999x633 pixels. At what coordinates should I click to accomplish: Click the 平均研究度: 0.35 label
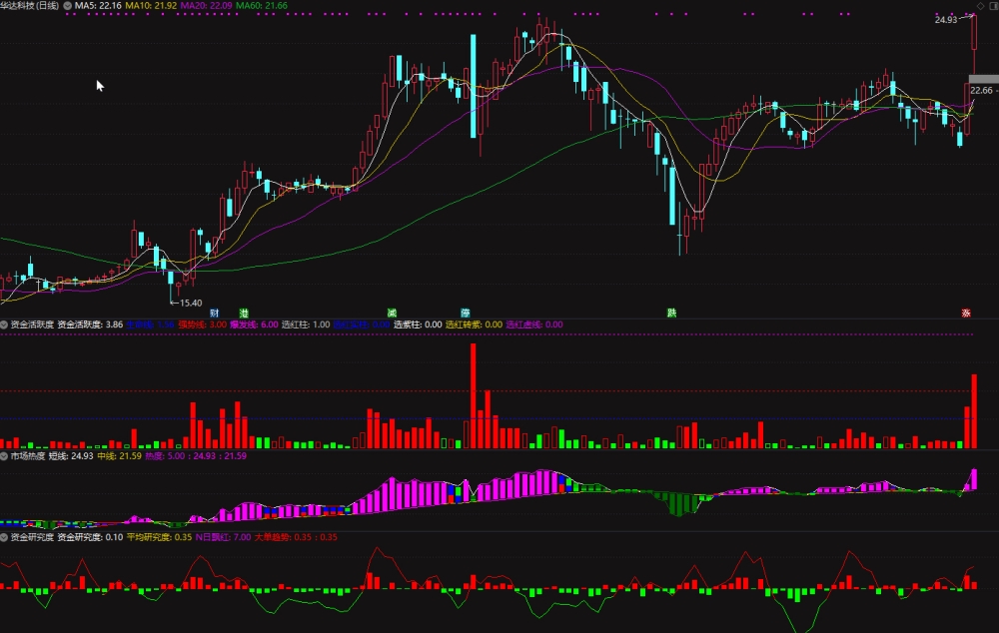[159, 537]
